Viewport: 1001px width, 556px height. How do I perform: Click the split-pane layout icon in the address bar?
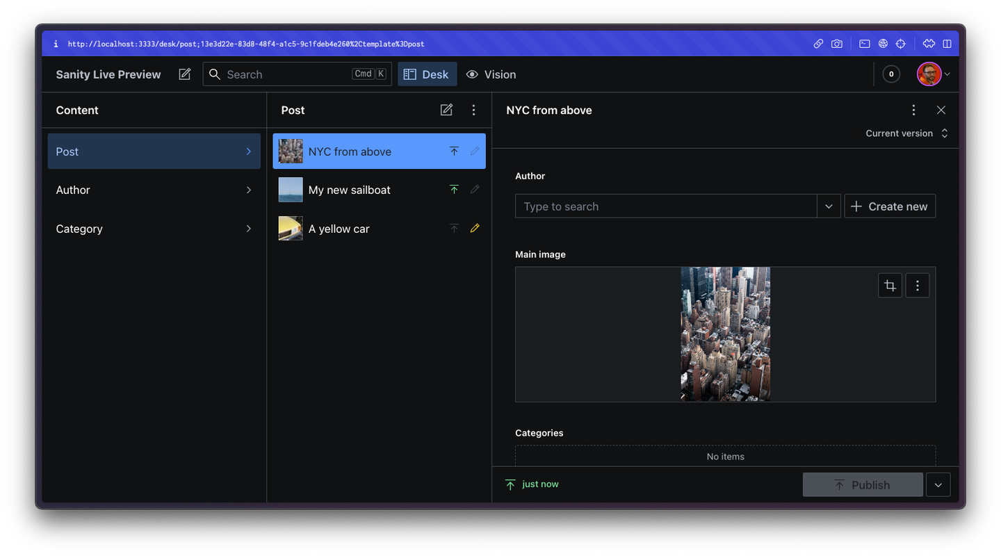tap(947, 43)
